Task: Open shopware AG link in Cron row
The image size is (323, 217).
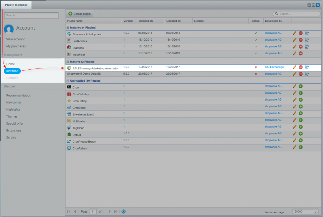Action: [273, 86]
